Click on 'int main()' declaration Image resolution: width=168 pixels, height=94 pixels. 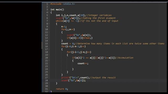tap(57, 10)
